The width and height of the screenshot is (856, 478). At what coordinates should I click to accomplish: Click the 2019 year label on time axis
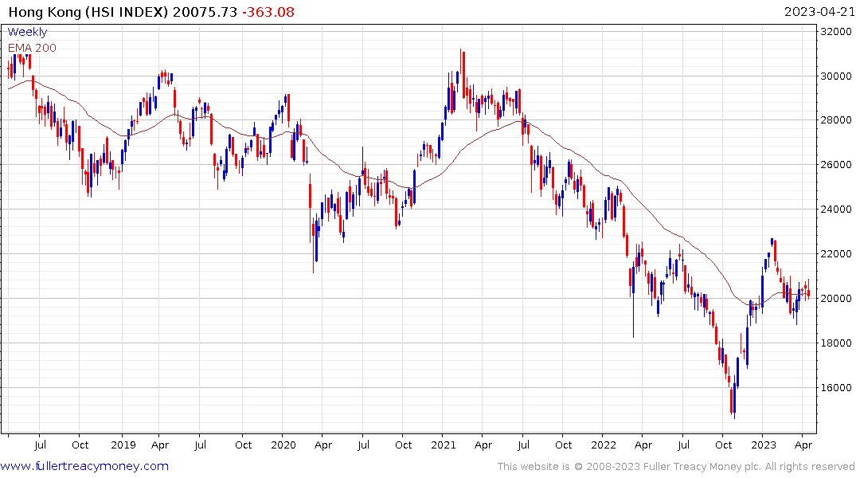(x=123, y=445)
